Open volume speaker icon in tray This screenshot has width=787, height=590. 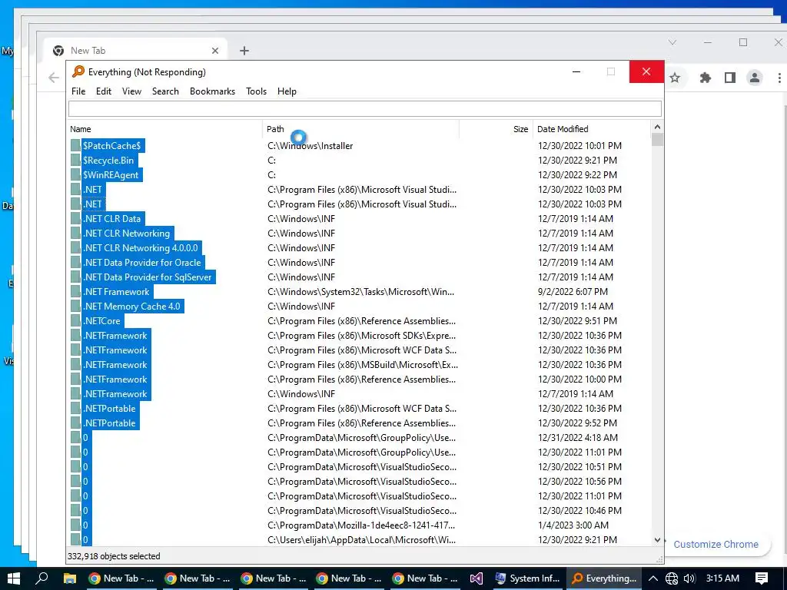(689, 578)
